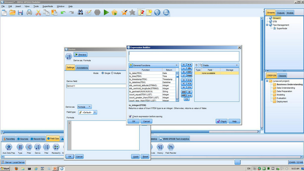Switch to the Classes tab
The image size is (304, 171).
click(282, 76)
